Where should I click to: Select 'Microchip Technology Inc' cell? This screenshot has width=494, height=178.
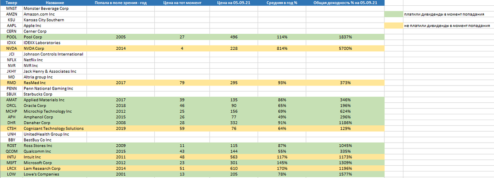55,111
